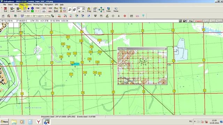Click the profile graph icon in second toolbar
Screen dimensions: 223x125
[137, 16]
